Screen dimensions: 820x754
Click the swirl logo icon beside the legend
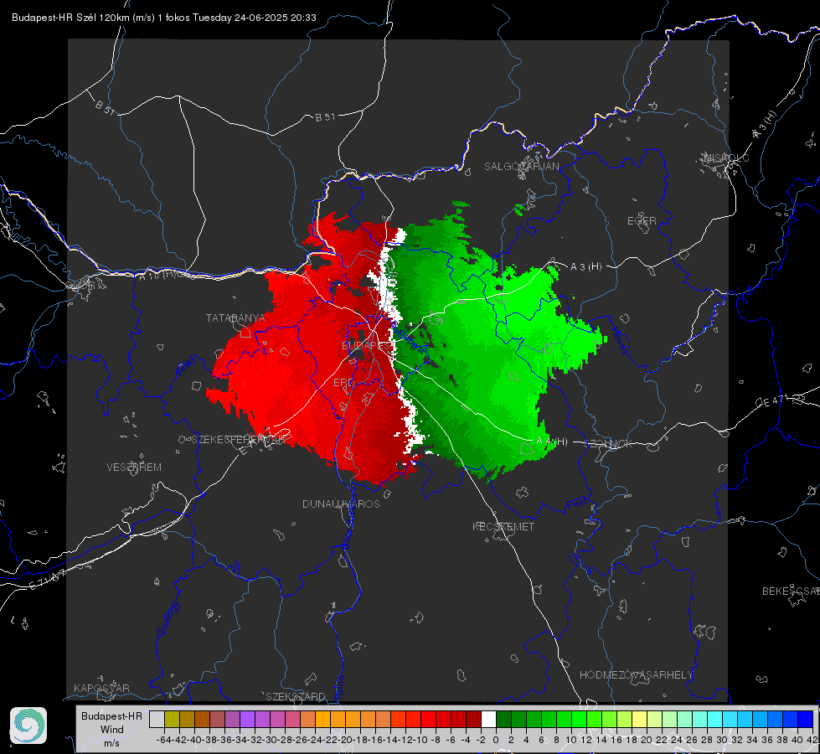tap(28, 726)
